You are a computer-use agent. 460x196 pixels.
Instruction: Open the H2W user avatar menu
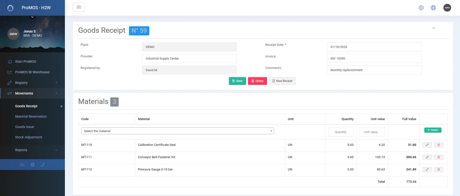[447, 8]
